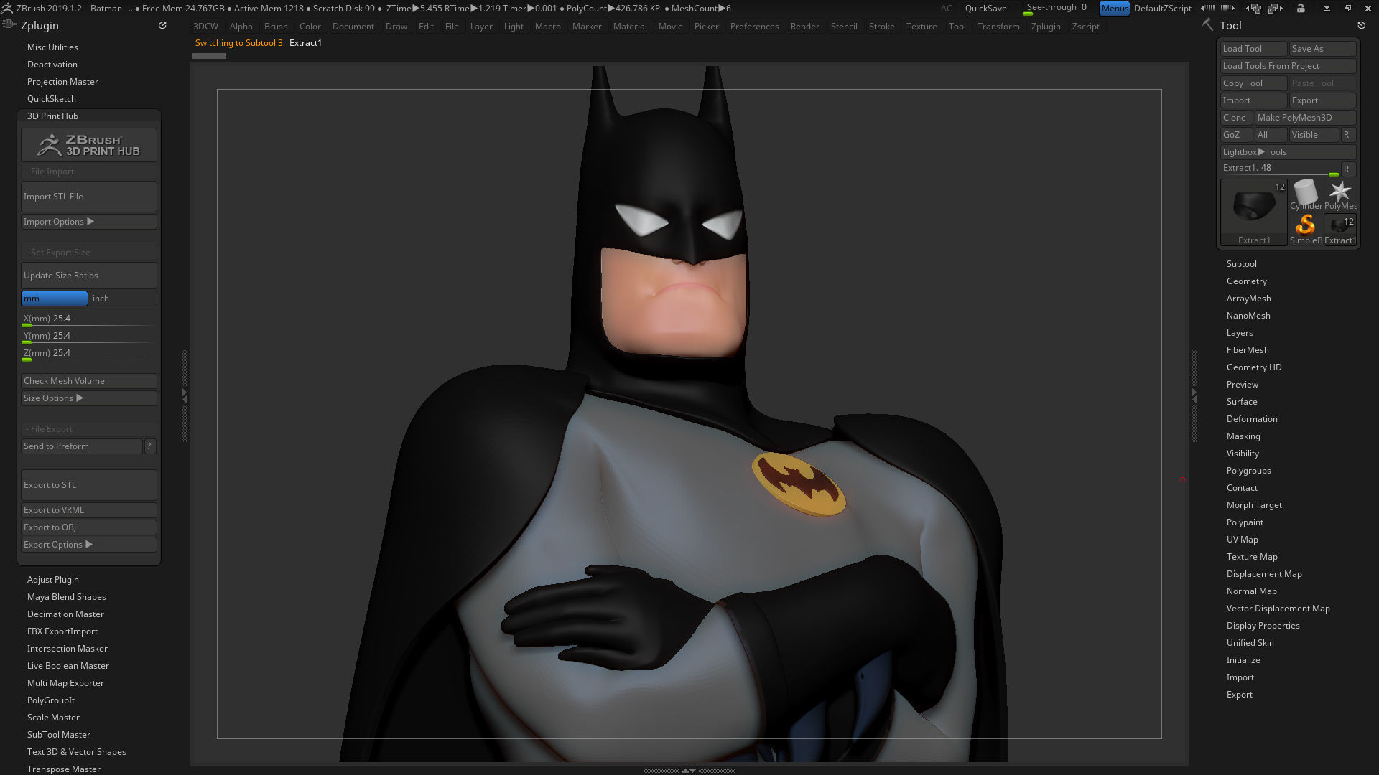This screenshot has height=775, width=1379.
Task: Click the Z(mm) size slider
Action: (89, 354)
